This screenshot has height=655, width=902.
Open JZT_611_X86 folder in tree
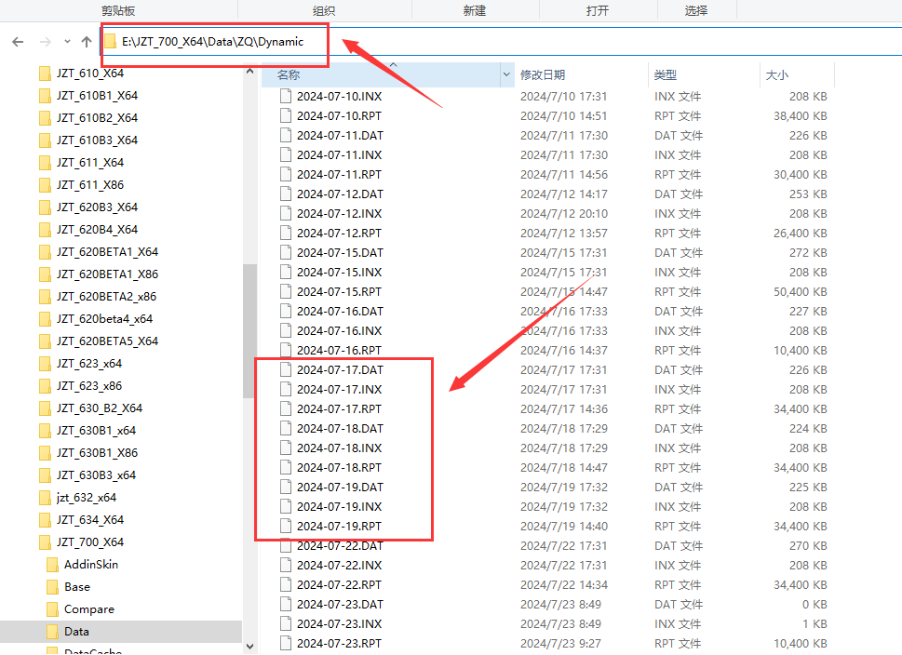[x=90, y=184]
